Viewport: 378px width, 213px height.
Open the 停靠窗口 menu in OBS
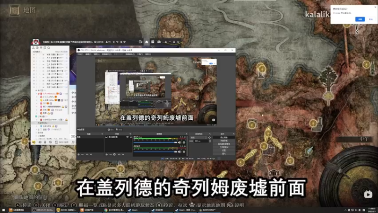(107, 54)
